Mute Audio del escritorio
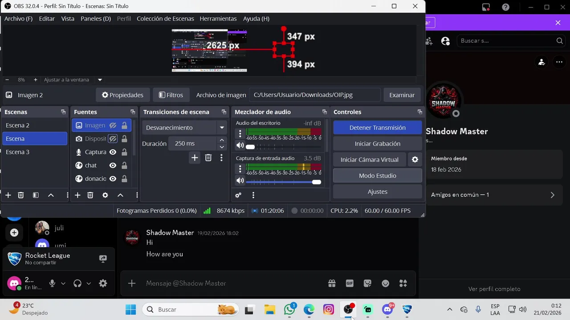Image resolution: width=570 pixels, height=320 pixels. [240, 145]
